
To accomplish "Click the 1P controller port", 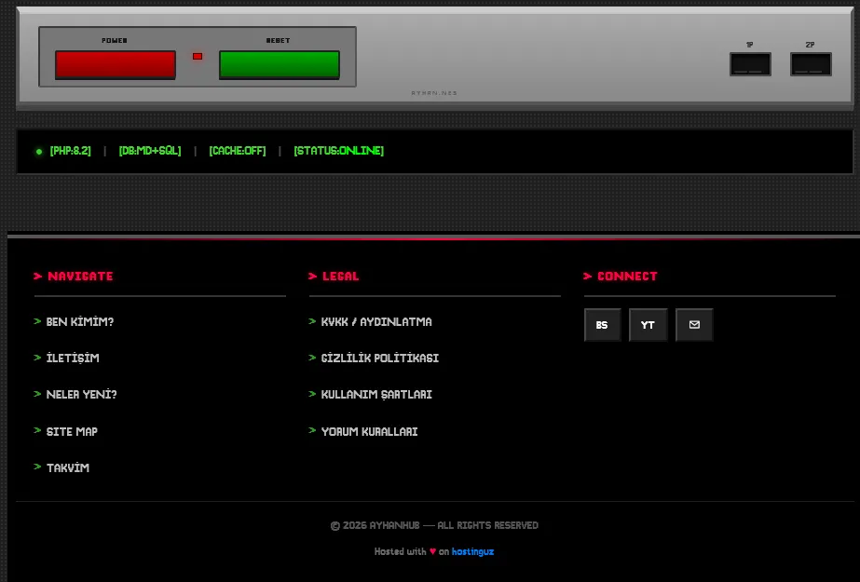I will 750,64.
